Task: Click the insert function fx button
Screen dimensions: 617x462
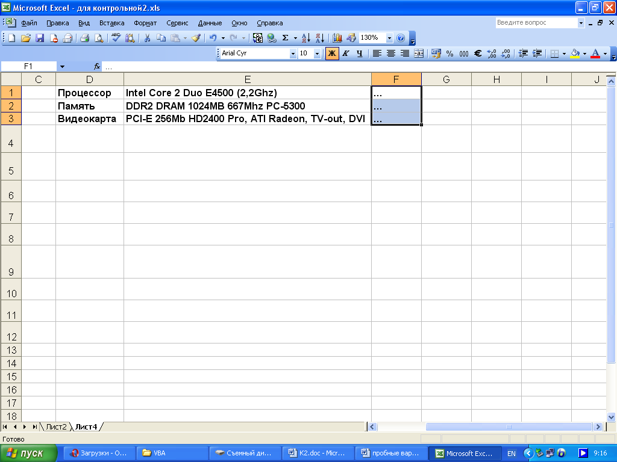Action: click(97, 67)
